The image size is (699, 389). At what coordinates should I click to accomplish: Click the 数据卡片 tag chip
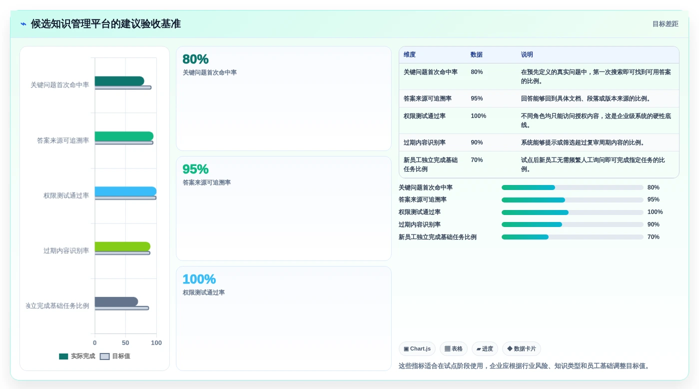[x=521, y=348]
